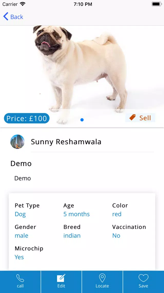Tap the Save heart icon

pos(143,278)
